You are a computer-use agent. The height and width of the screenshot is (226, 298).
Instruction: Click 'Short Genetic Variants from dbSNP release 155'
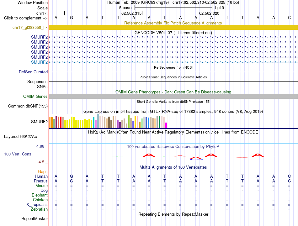pyautogui.click(x=173, y=102)
